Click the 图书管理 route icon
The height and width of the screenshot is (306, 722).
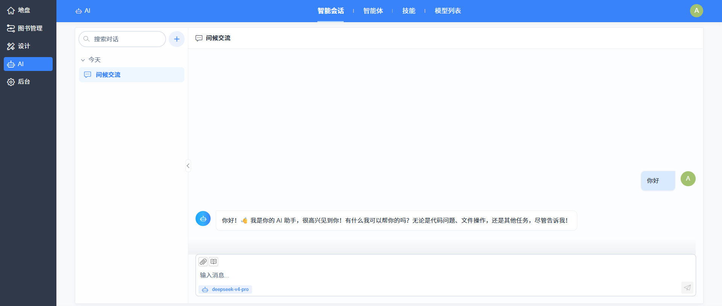(11, 28)
